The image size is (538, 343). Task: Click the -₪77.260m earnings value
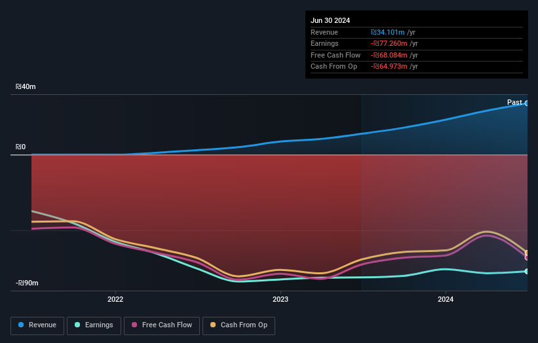tap(389, 43)
